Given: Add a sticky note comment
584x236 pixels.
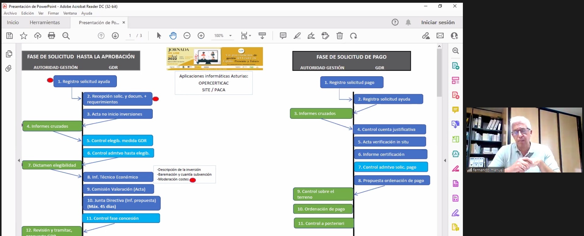Looking at the screenshot, I should [283, 36].
